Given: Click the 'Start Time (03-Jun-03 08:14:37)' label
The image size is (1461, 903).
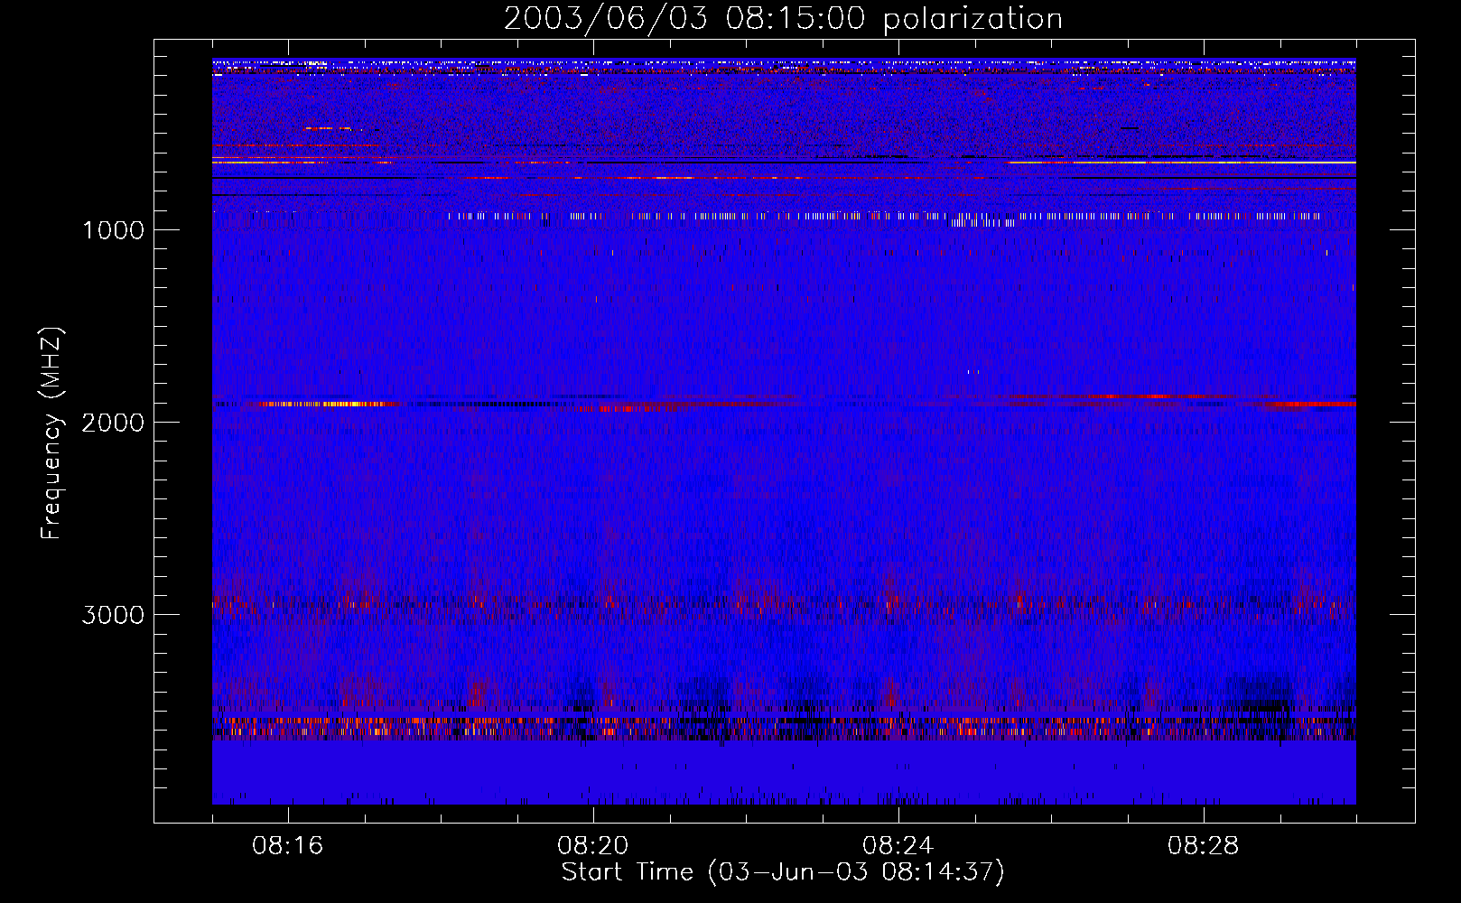Looking at the screenshot, I should [x=783, y=872].
